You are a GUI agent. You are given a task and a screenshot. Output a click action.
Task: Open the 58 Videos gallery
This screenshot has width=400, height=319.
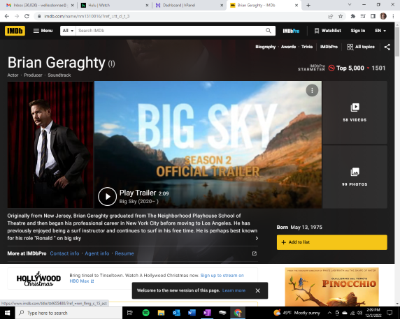click(x=355, y=112)
